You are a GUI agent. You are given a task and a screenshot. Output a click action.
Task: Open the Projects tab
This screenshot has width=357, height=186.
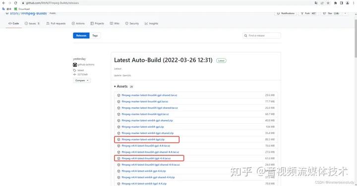coord(97,23)
